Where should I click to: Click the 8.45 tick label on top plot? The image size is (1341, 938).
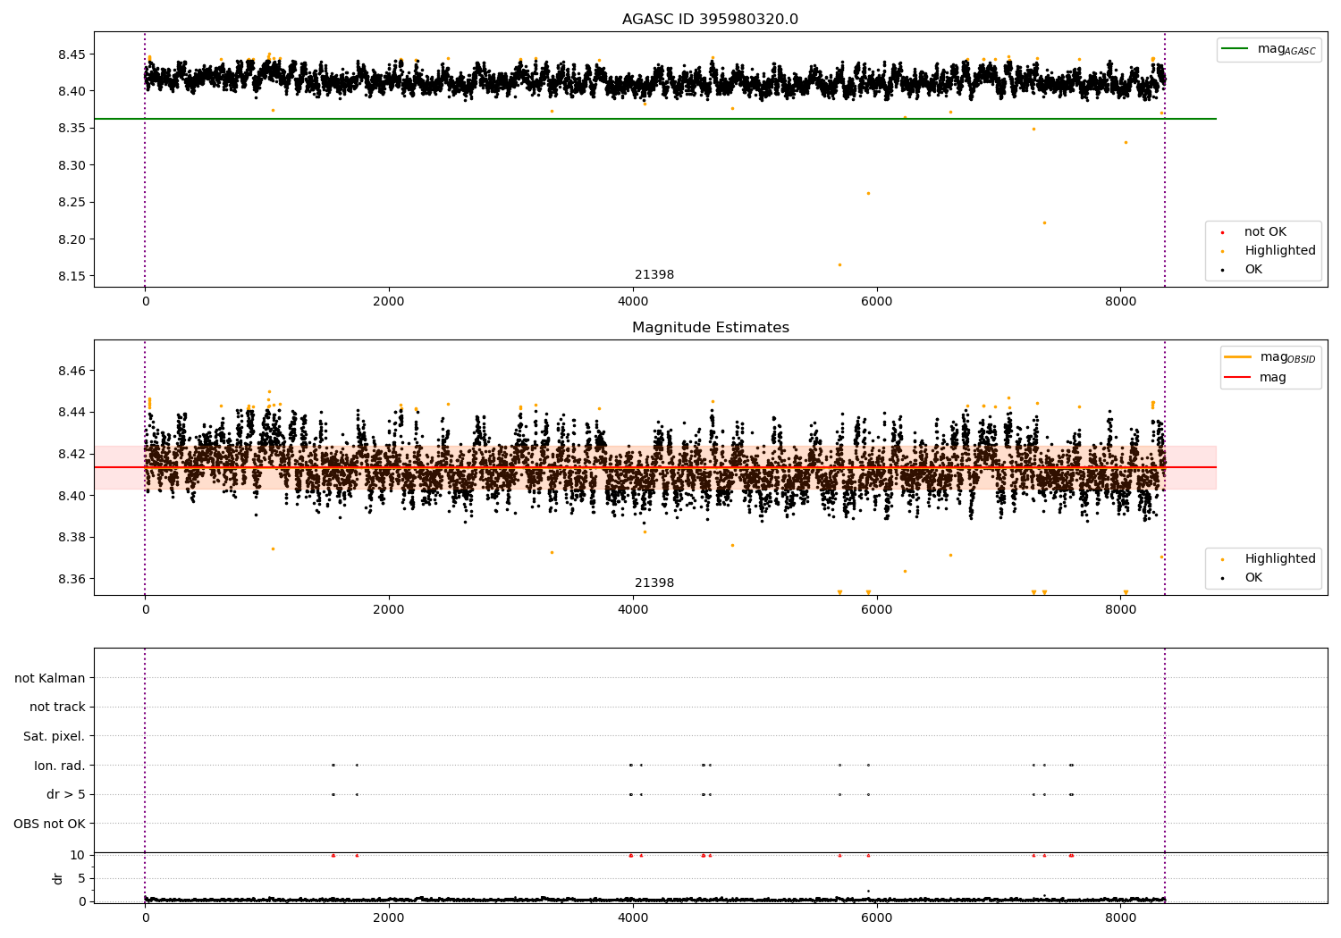[x=72, y=54]
